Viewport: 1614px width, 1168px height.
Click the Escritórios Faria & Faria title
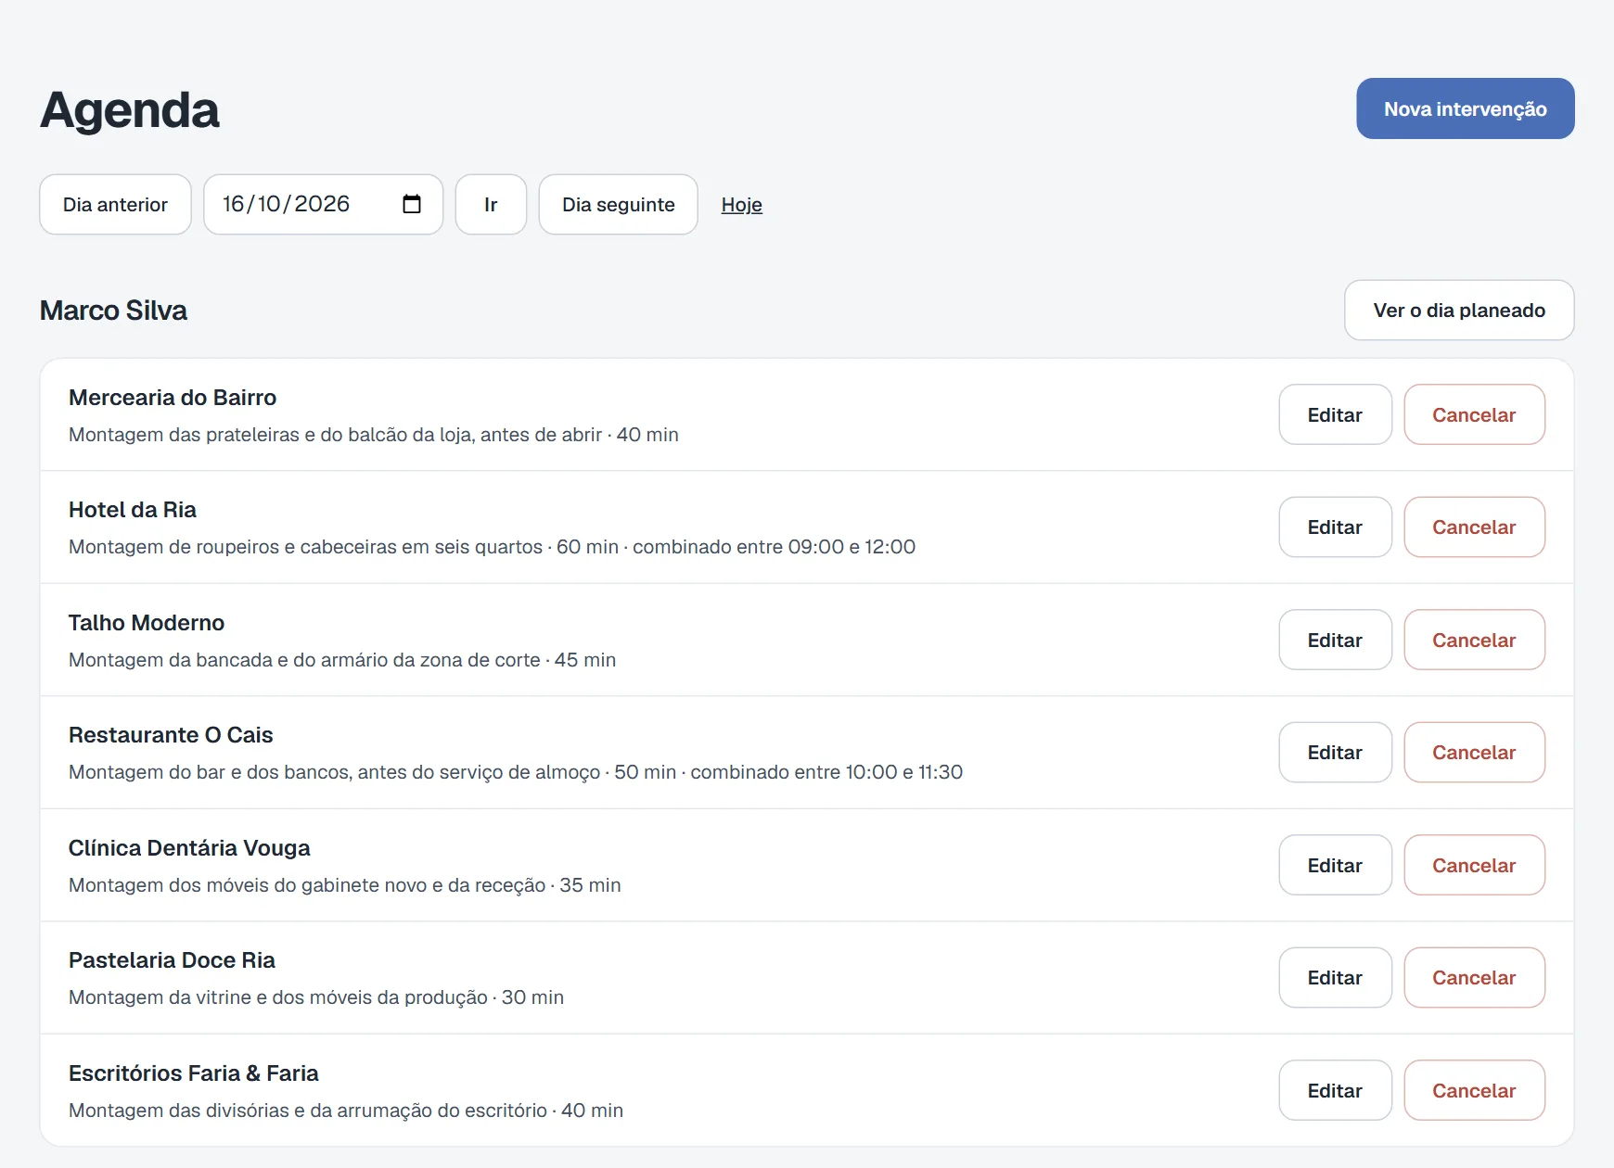pos(193,1073)
